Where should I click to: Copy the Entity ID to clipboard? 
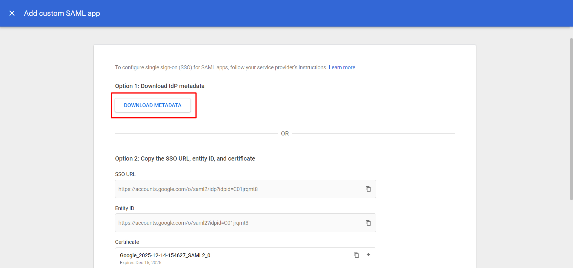(368, 223)
